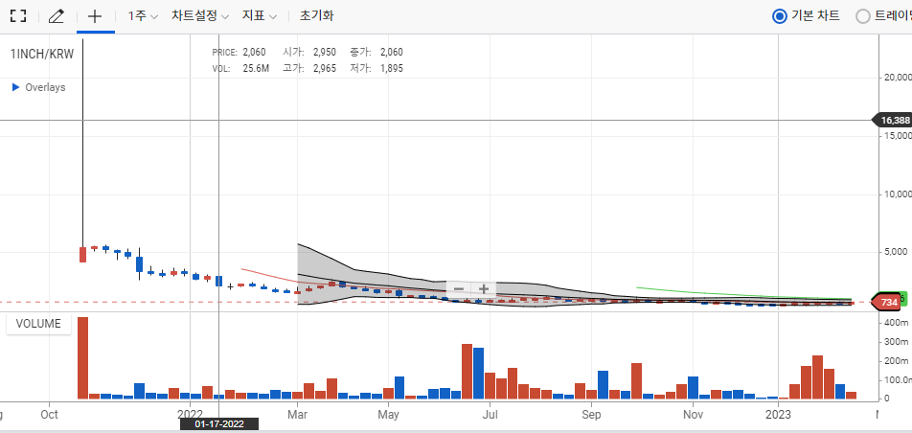Click the PRICE: 2,060 value

(254, 53)
